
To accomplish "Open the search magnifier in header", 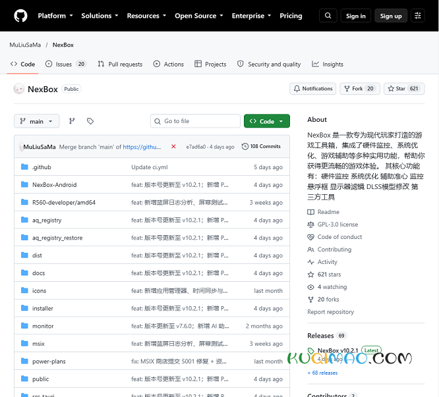I will pos(328,16).
